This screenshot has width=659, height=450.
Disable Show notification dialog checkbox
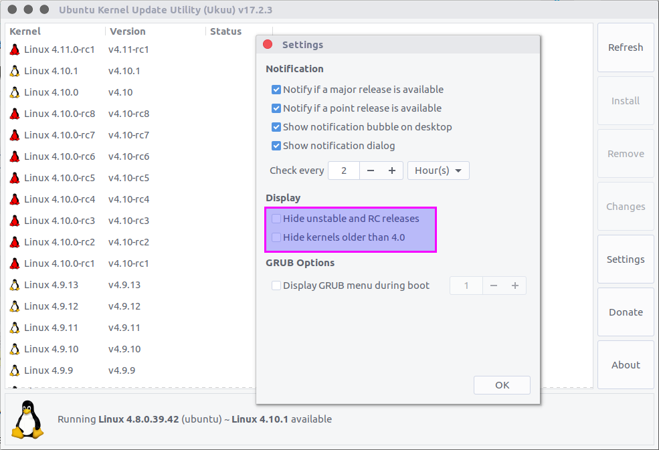276,146
